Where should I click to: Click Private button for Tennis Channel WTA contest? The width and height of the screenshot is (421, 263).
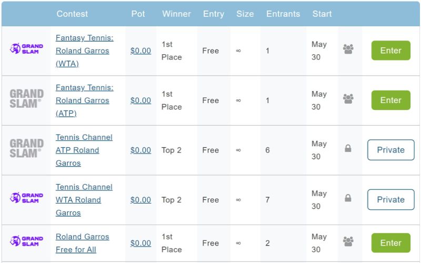tap(390, 199)
